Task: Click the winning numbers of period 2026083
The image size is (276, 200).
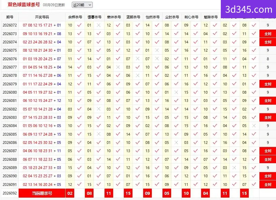Action: 42,117
